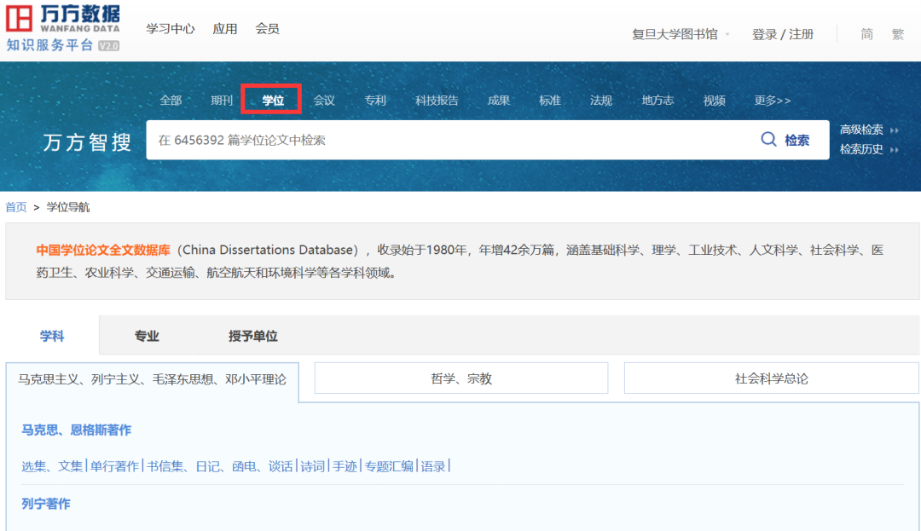
Task: Click 中国学位论文全文数据库 title link
Action: (103, 250)
